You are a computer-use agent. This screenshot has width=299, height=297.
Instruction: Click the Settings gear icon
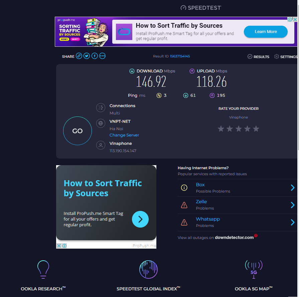277,56
